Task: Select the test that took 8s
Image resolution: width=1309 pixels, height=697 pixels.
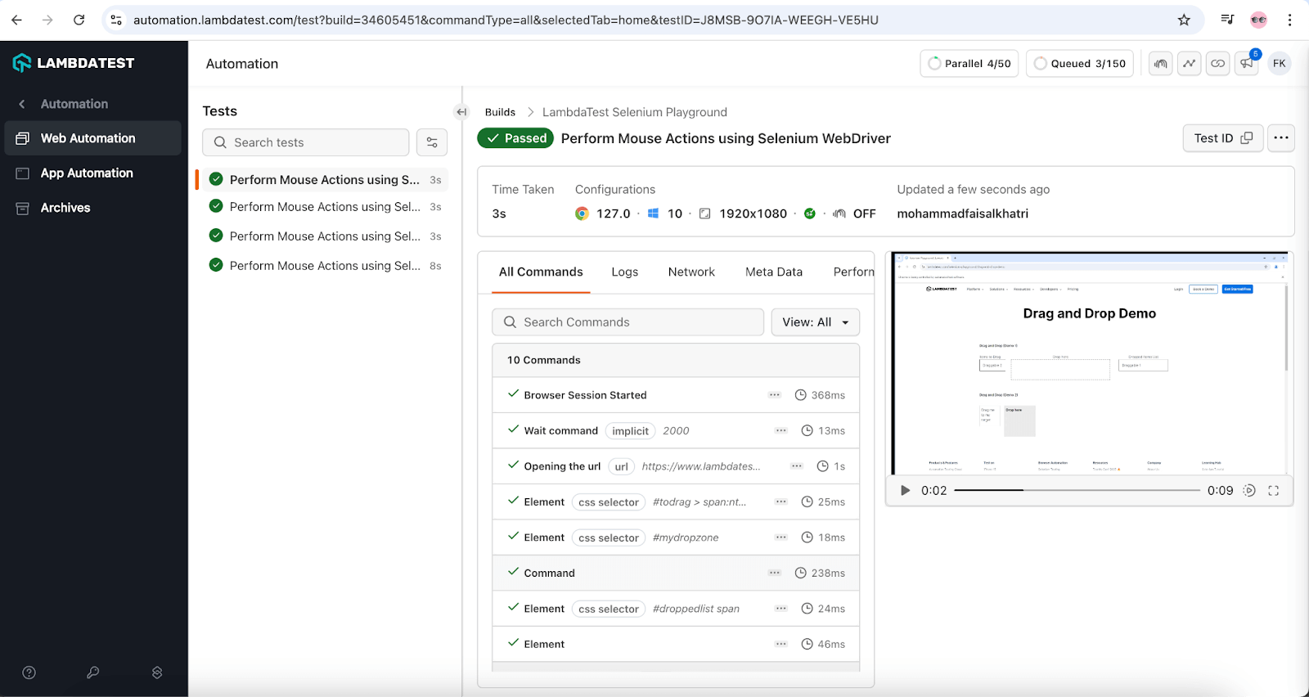Action: pos(322,266)
